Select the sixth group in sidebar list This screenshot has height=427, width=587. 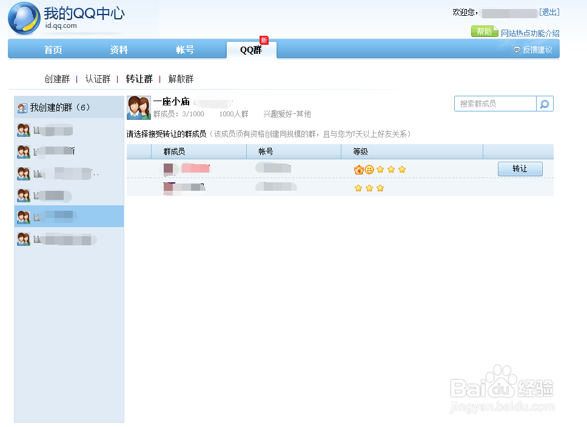[69, 239]
